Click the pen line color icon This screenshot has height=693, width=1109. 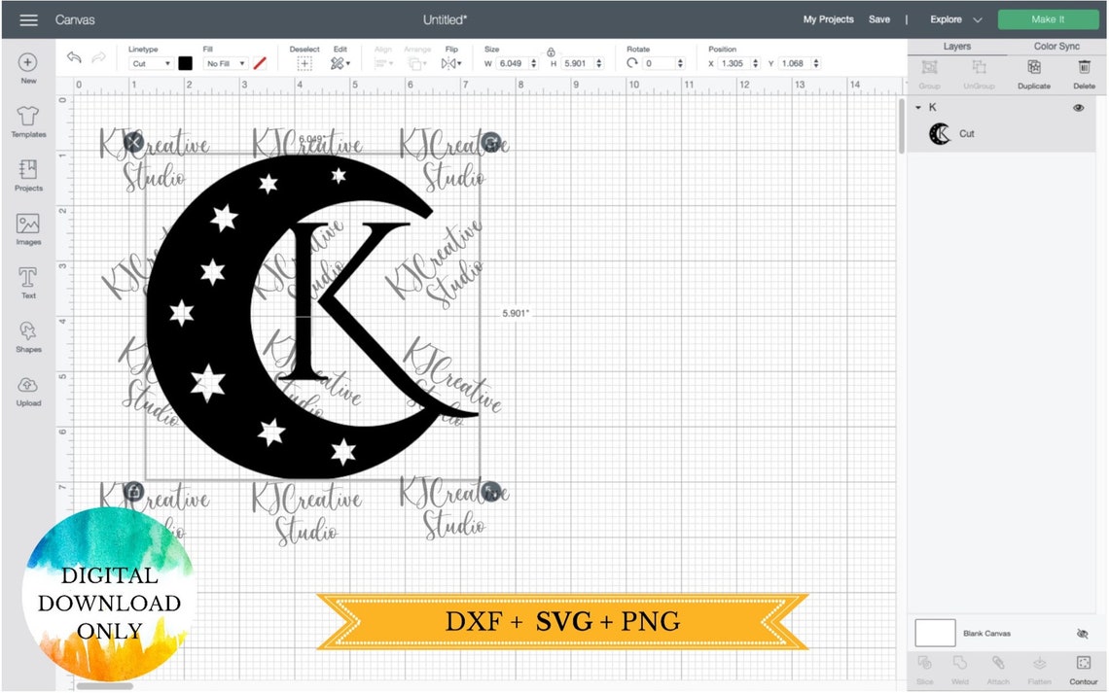point(261,63)
